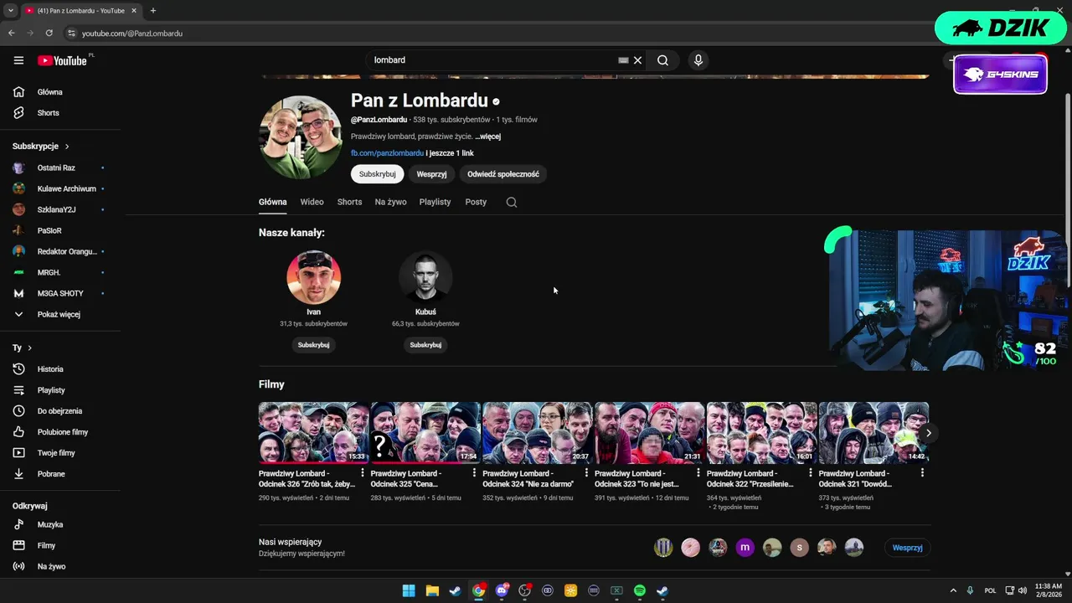Start voice search with the microphone icon
The width and height of the screenshot is (1072, 603).
coord(698,60)
